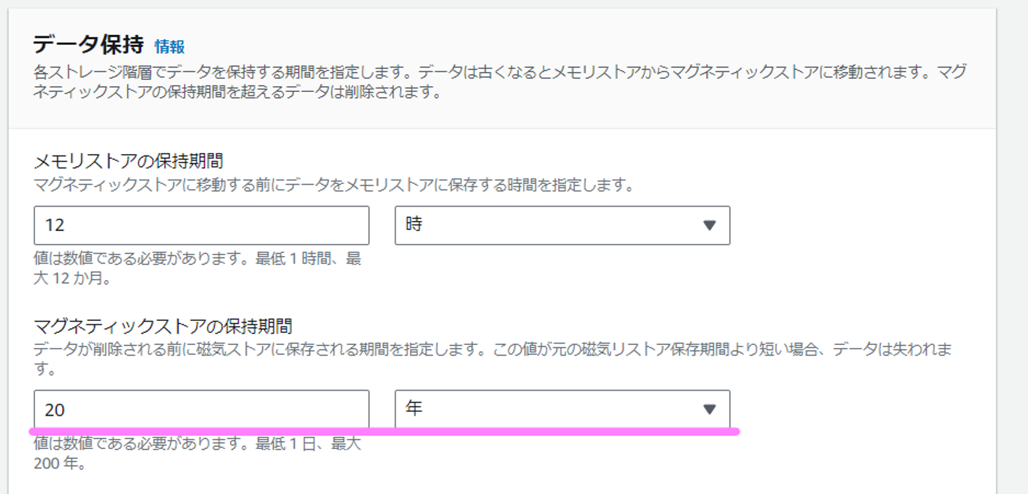
Task: Click the number 20 in the magnetic field
Action: (55, 410)
